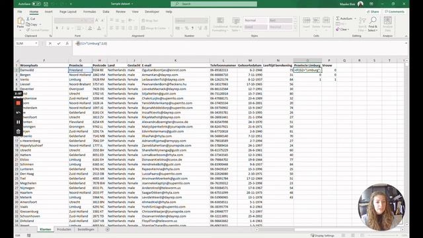
Task: Click the Decrease Font Size icon
Action: click(x=102, y=20)
